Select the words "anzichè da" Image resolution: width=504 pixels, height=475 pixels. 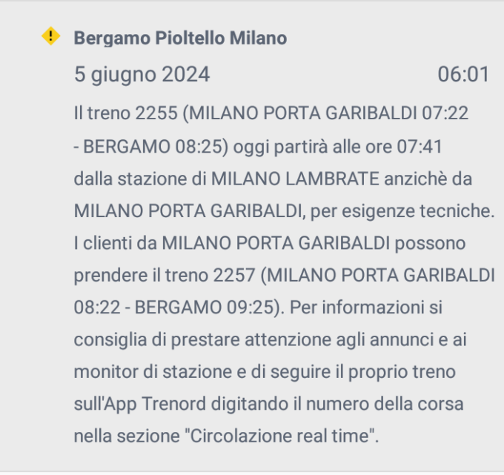pos(428,179)
